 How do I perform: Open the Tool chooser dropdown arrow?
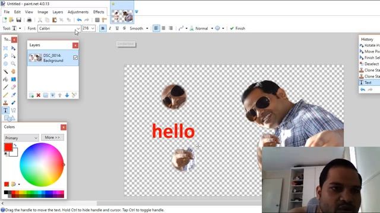tap(20, 28)
